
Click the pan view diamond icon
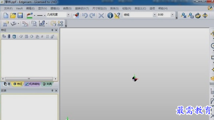(205, 16)
